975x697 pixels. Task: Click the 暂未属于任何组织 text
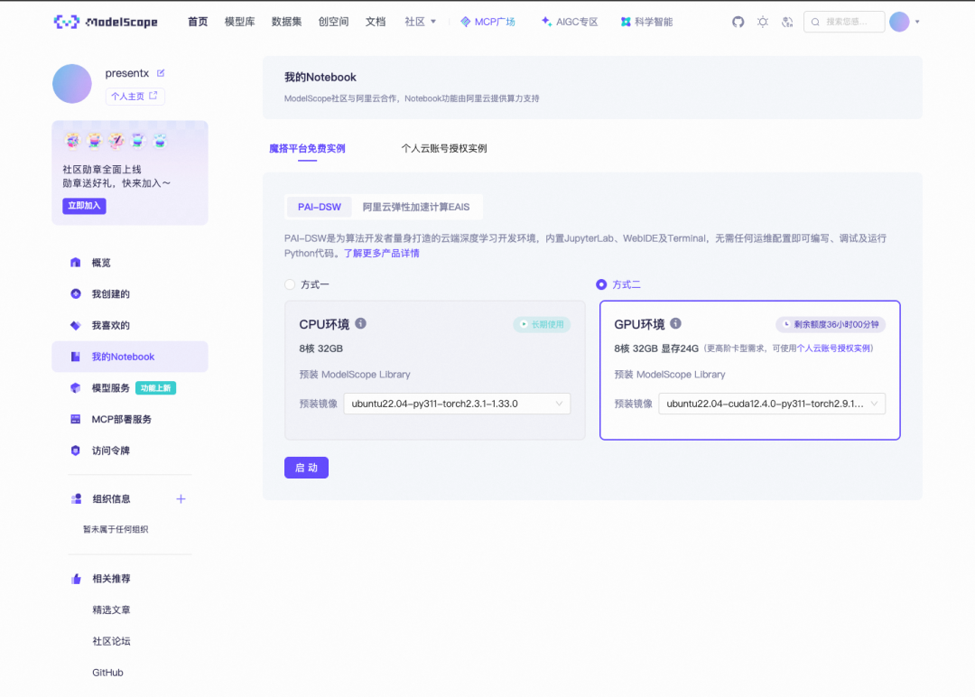tap(116, 529)
